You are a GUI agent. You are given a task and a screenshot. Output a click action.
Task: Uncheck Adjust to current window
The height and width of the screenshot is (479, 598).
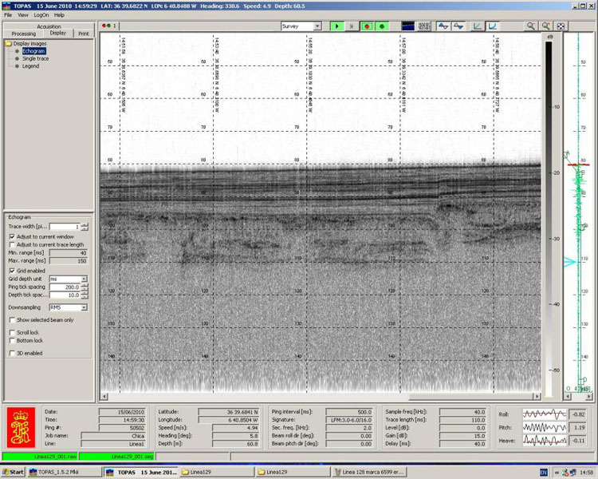[x=12, y=236]
